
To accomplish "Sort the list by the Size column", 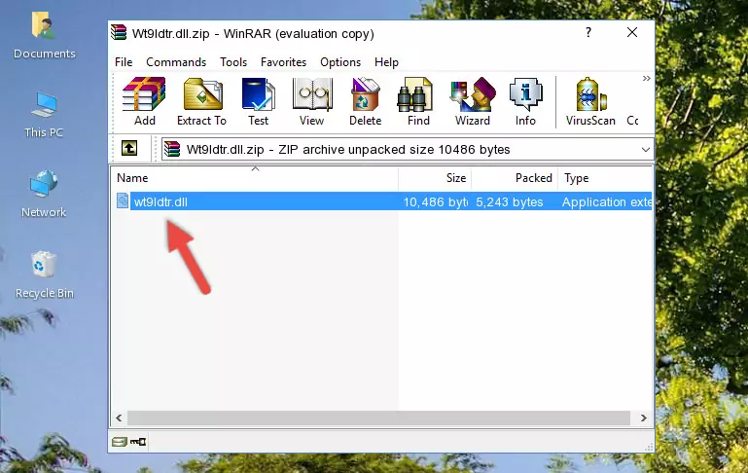I will pos(435,178).
